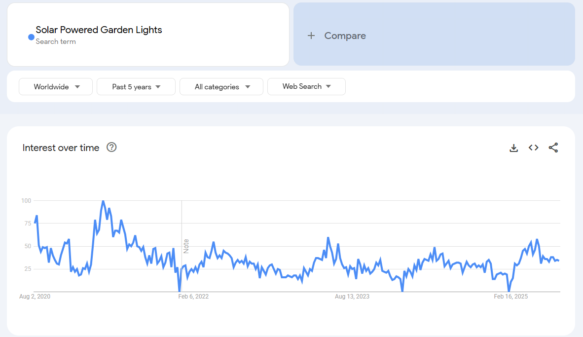Edit the Solar Powered Garden Lights term
Viewport: 583px width, 337px height.
pyautogui.click(x=99, y=30)
